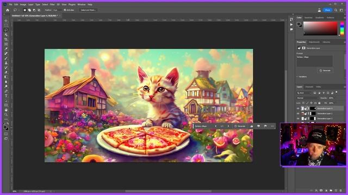348x195 pixels.
Task: Select the Pen tool
Action: click(6, 91)
